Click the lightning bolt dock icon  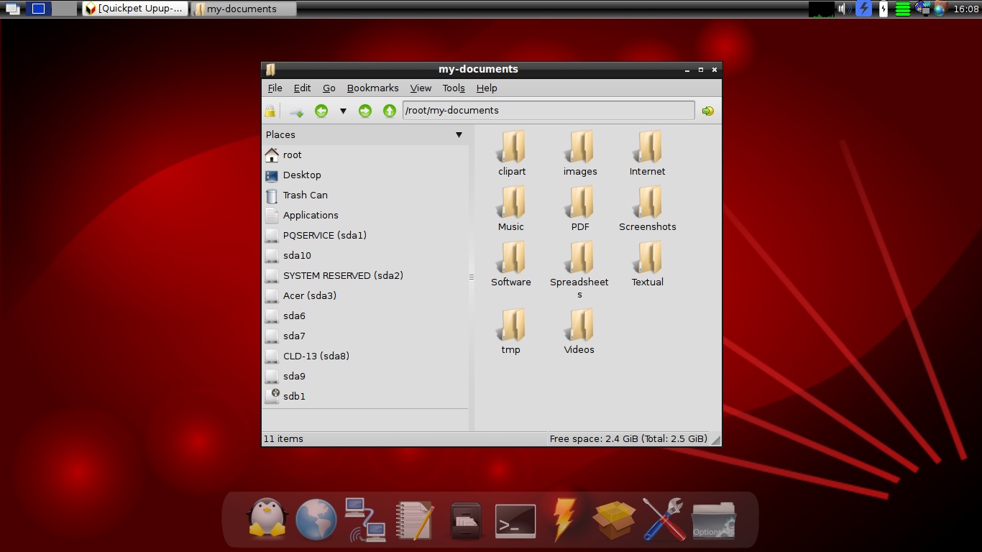[564, 519]
